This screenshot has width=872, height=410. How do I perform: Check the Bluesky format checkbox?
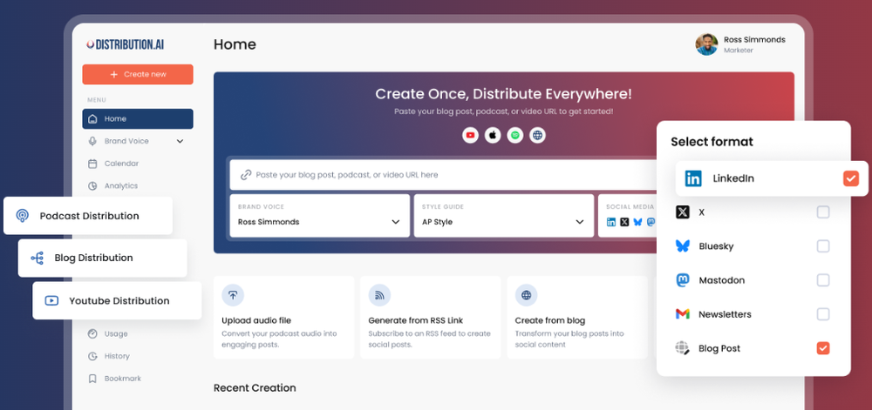[823, 246]
